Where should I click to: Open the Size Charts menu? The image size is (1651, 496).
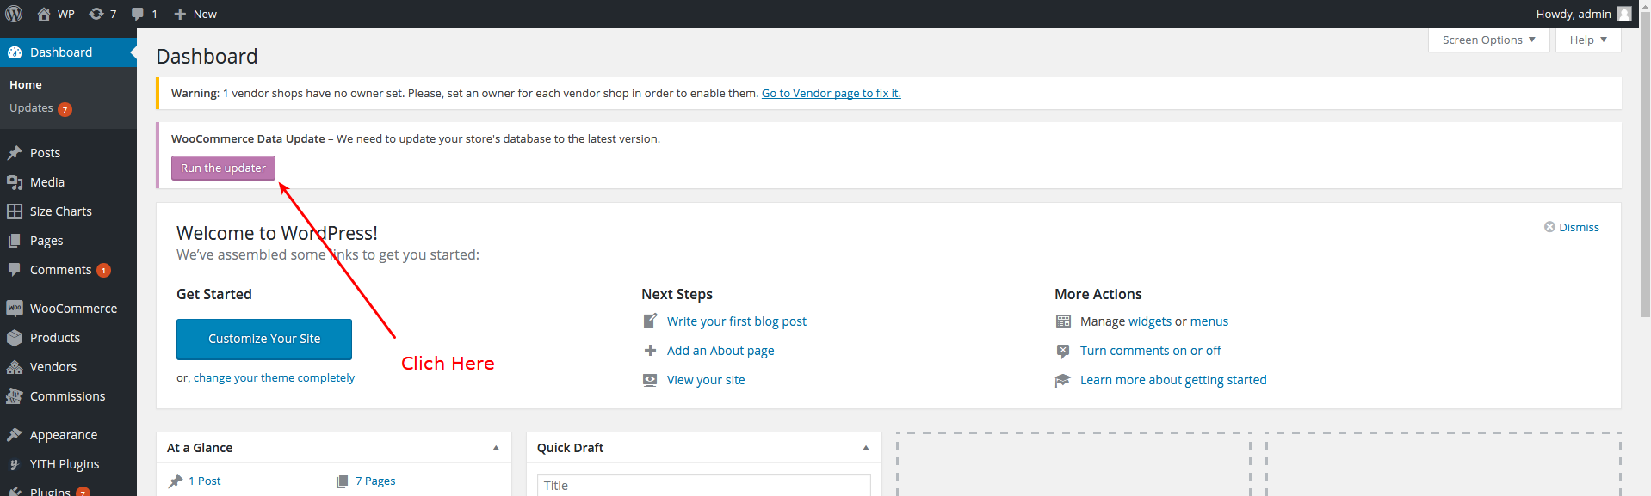(x=60, y=211)
